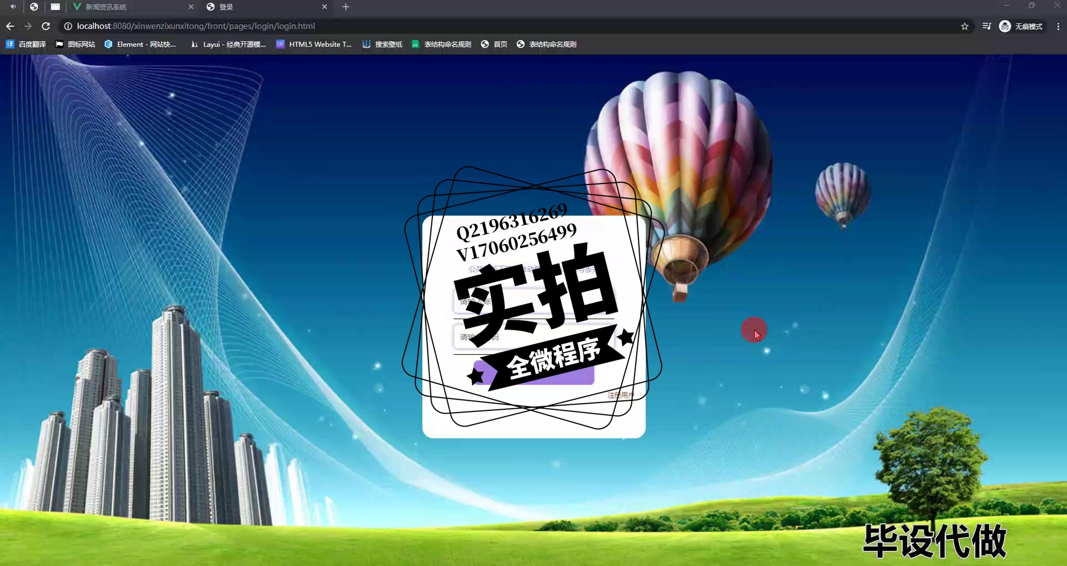1067x566 pixels.
Task: Open the 首页 bookmark
Action: coord(494,44)
